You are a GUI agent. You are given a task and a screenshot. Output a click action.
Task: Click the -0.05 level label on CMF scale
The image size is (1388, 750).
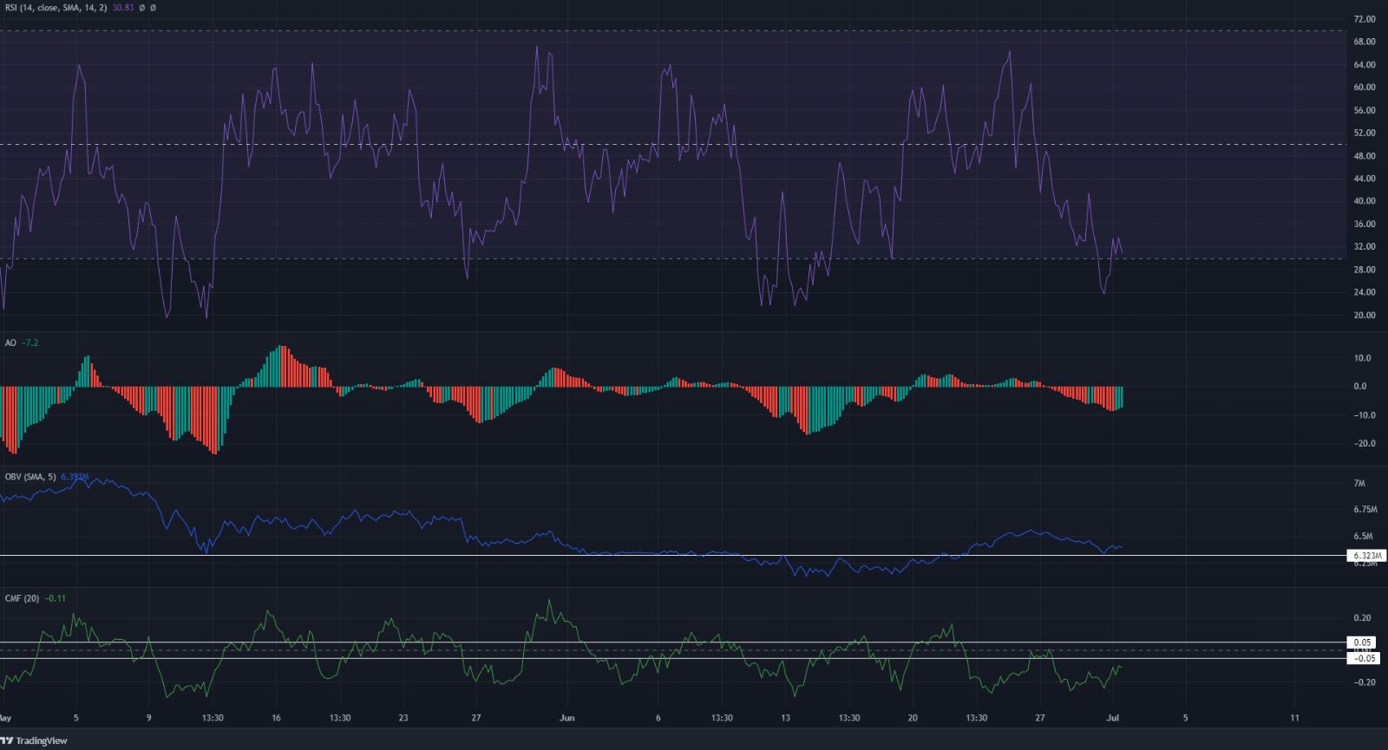click(x=1363, y=658)
